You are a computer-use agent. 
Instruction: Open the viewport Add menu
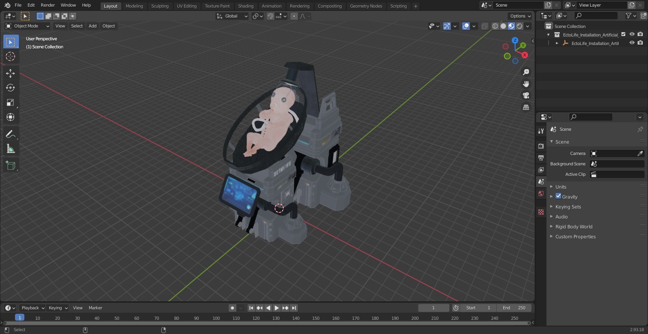93,26
